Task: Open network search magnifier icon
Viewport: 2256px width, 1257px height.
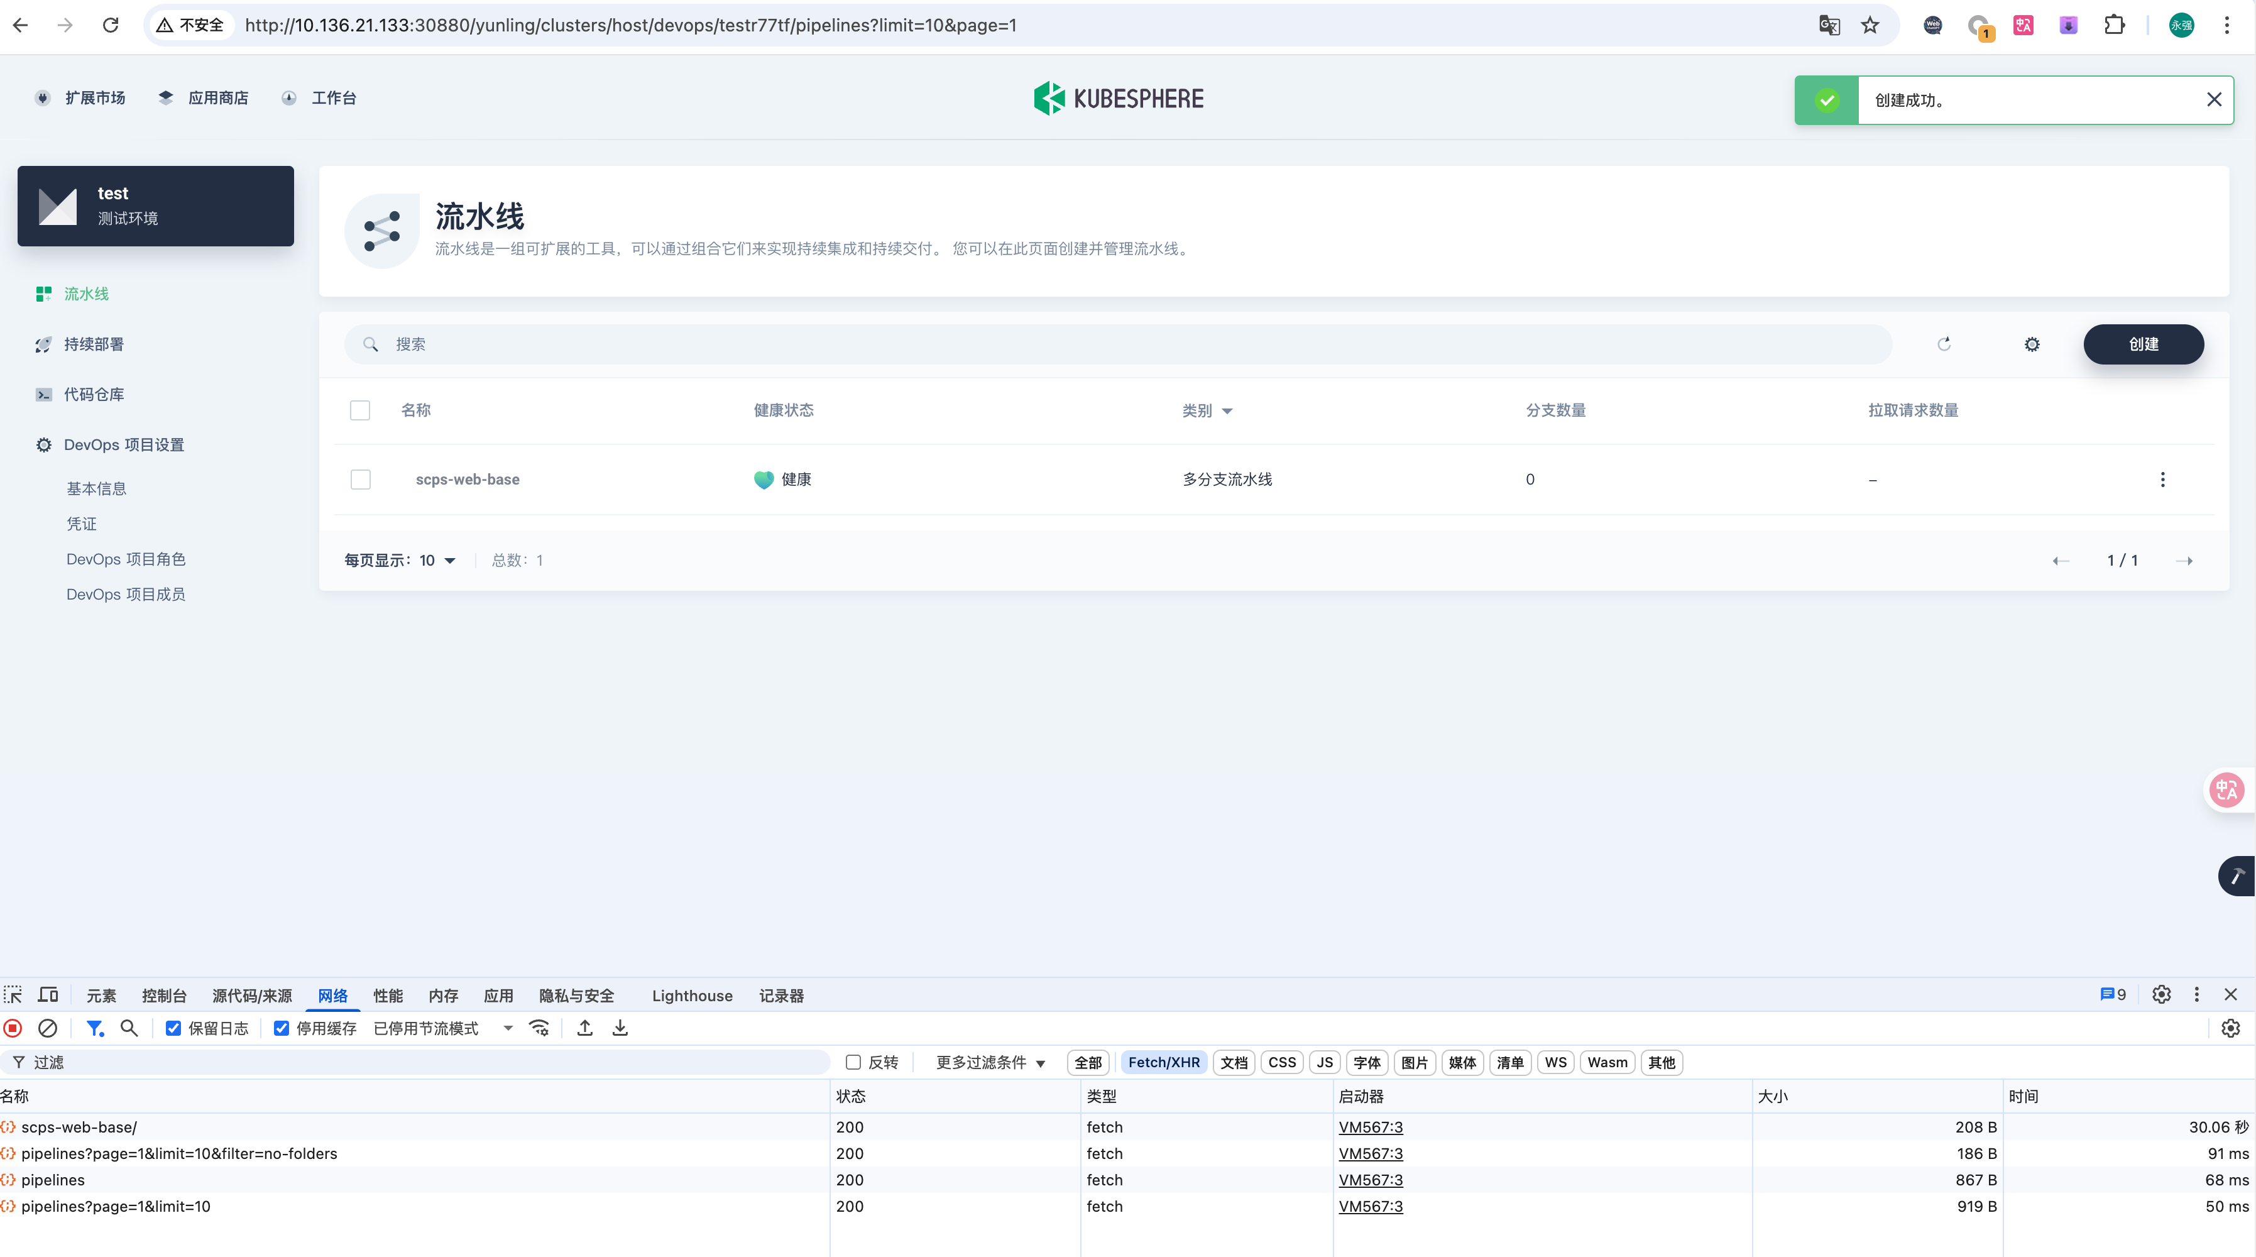Action: (x=129, y=1028)
